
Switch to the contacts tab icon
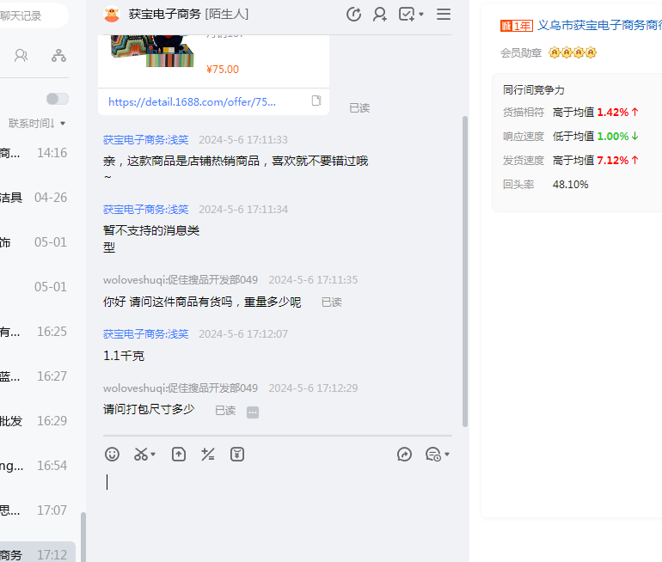(21, 56)
